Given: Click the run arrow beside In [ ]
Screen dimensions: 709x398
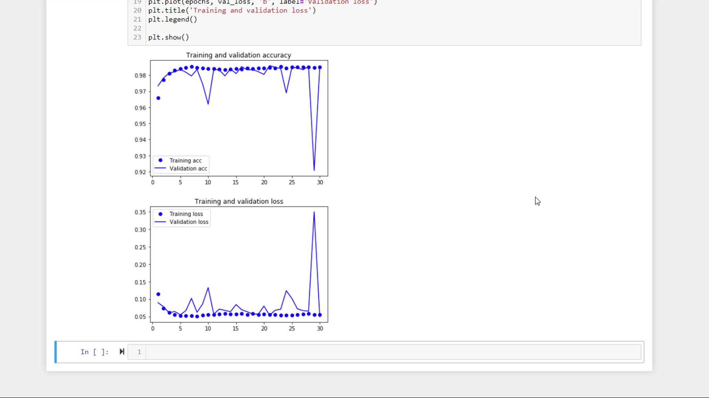Looking at the screenshot, I should point(122,352).
